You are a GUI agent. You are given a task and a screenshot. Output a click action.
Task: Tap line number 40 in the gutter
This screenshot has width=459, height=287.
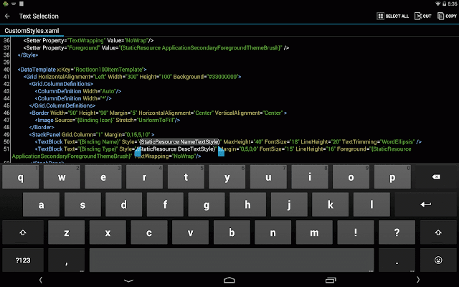tap(6, 70)
